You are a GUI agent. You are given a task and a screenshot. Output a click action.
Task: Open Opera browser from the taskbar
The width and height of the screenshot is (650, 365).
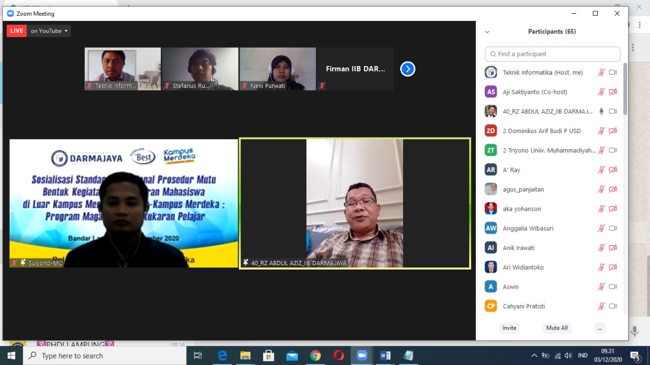339,355
